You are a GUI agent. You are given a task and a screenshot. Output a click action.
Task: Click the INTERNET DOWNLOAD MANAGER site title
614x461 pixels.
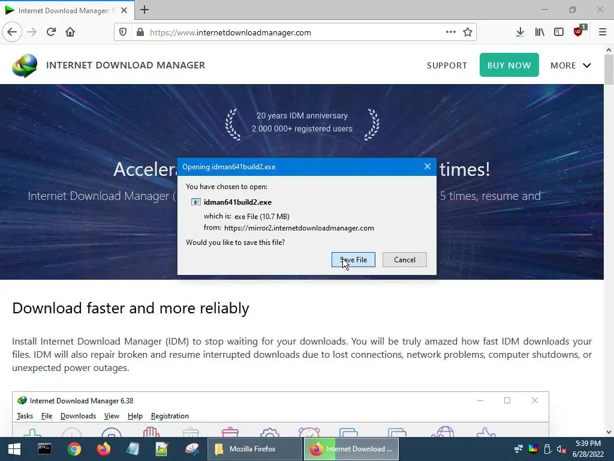126,65
